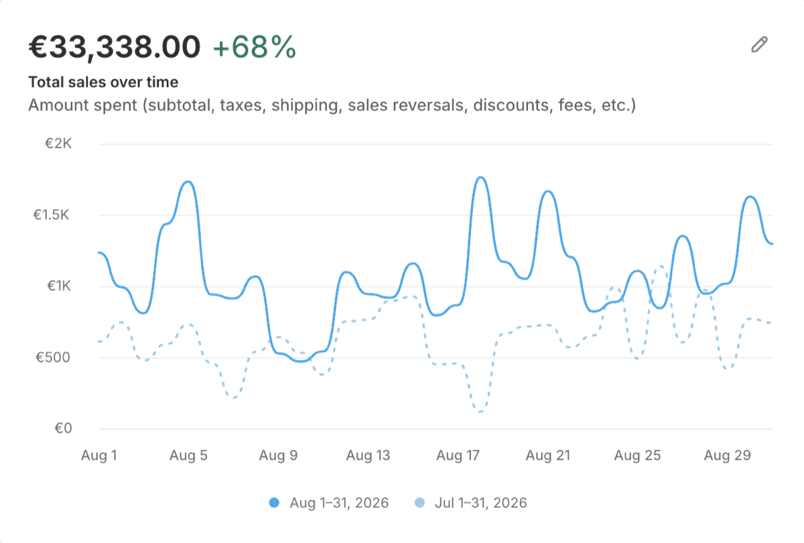Click the solid line peak near Aug 18
The width and height of the screenshot is (804, 543).
tap(480, 178)
